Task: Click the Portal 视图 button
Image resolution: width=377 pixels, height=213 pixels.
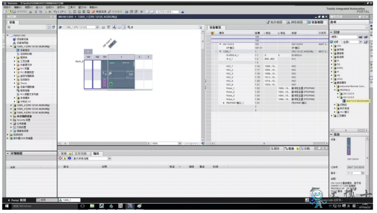Action: coord(17,200)
